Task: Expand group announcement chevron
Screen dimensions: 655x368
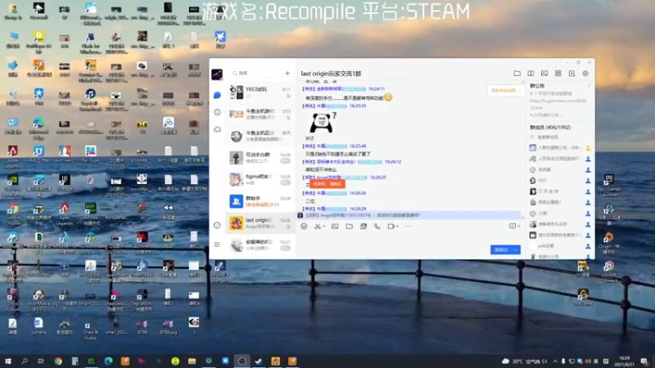Action: [589, 86]
